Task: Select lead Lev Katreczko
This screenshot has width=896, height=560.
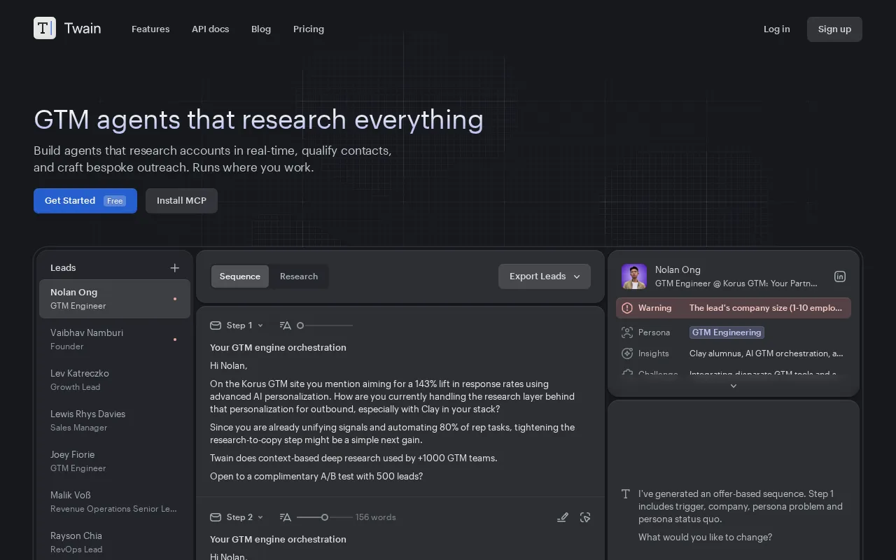Action: pyautogui.click(x=115, y=380)
